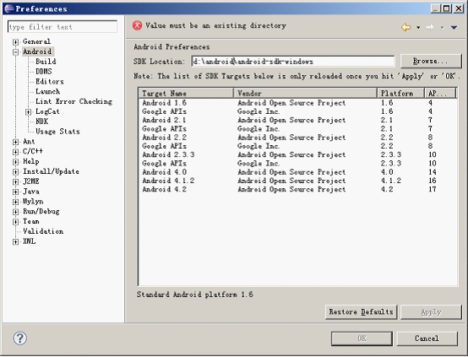
Task: Select the Android 4.2 target row
Action: [x=297, y=189]
